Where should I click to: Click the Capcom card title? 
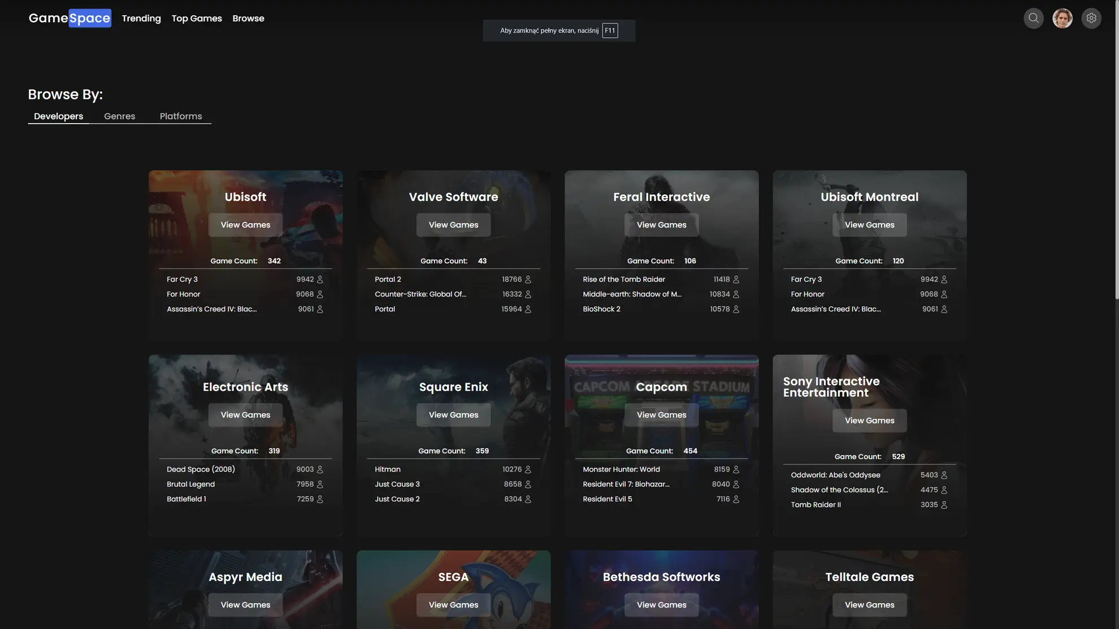661,387
